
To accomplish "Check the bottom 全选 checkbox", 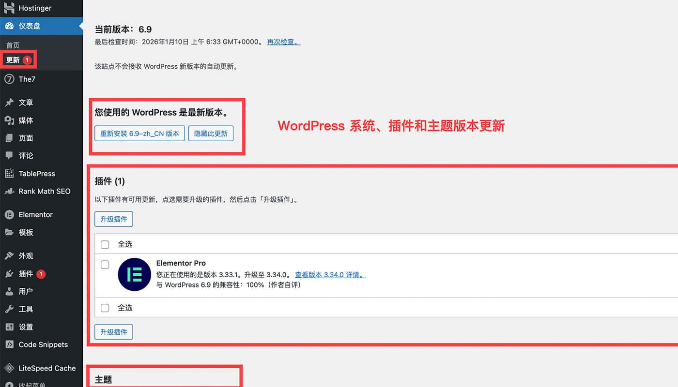I will [105, 308].
